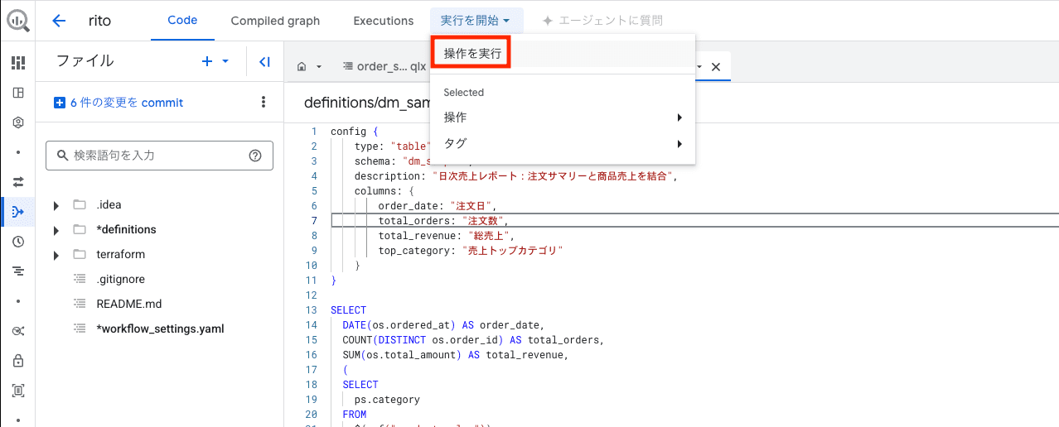The height and width of the screenshot is (427, 1059).
Task: Click the home icon in editor tab bar
Action: click(302, 66)
